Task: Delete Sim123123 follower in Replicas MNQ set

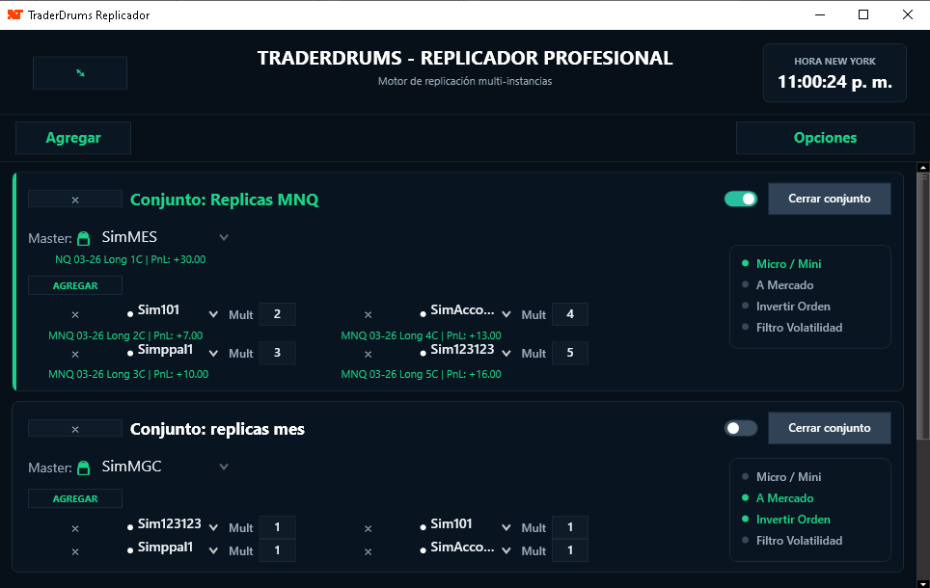Action: point(368,354)
